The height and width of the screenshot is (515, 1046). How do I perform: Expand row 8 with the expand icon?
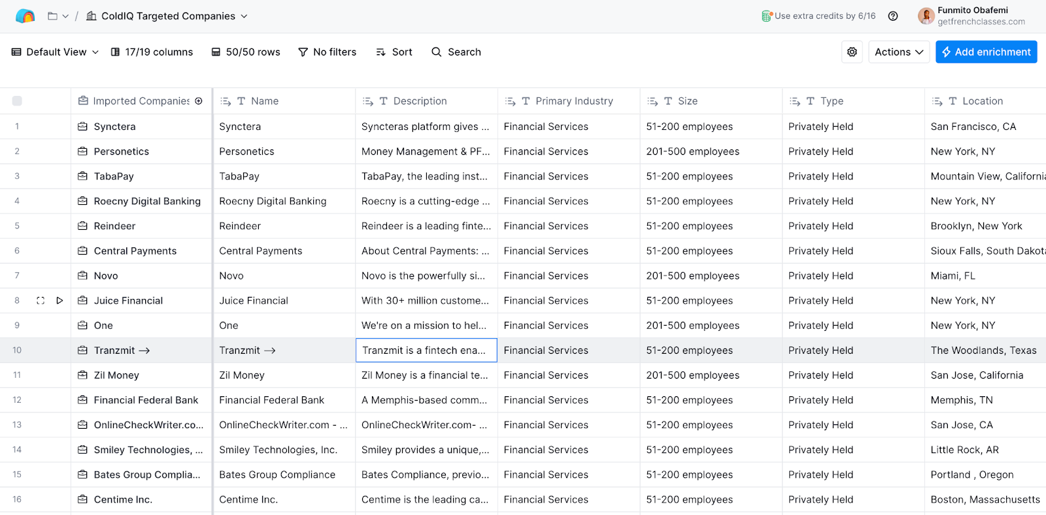[x=41, y=301]
